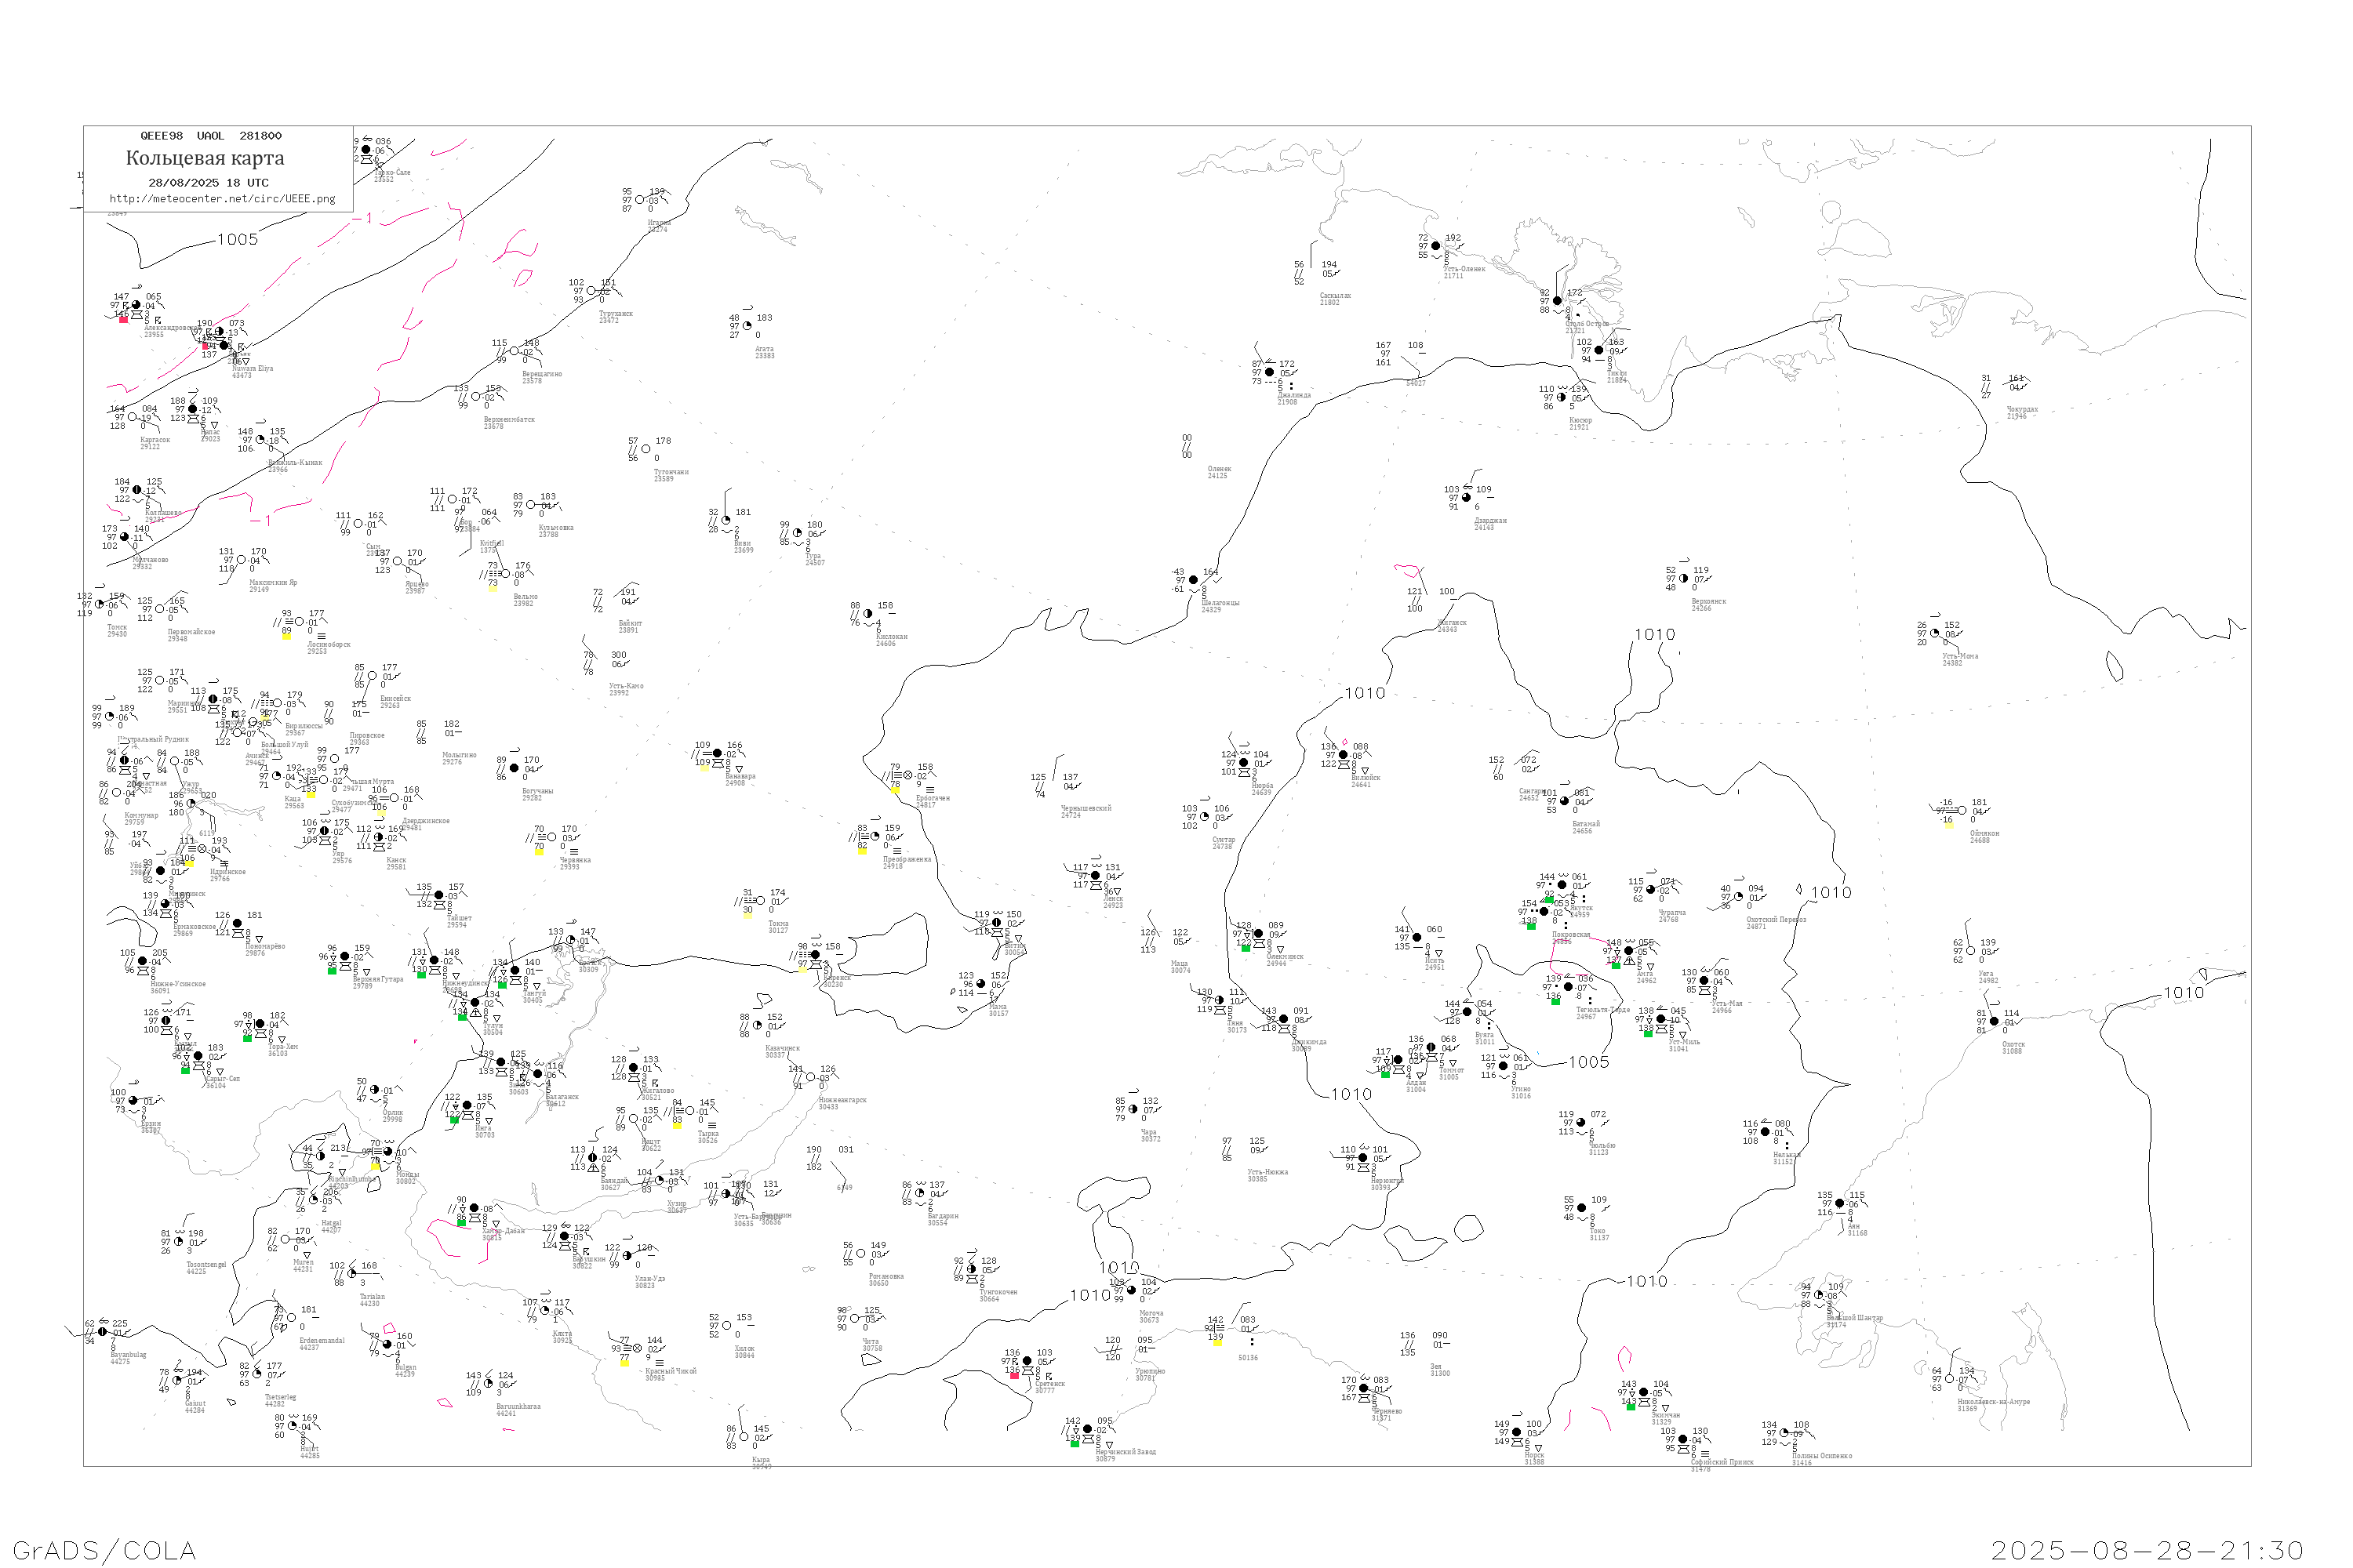Click the red square at Александровское station
The width and height of the screenshot is (2353, 1568).
click(x=123, y=319)
